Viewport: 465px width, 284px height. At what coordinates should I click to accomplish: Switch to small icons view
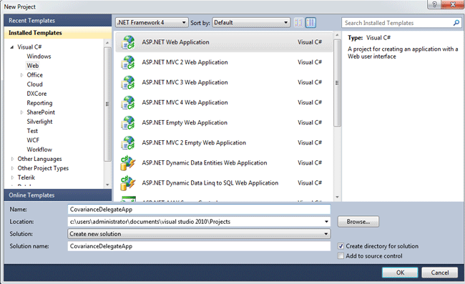pos(299,22)
